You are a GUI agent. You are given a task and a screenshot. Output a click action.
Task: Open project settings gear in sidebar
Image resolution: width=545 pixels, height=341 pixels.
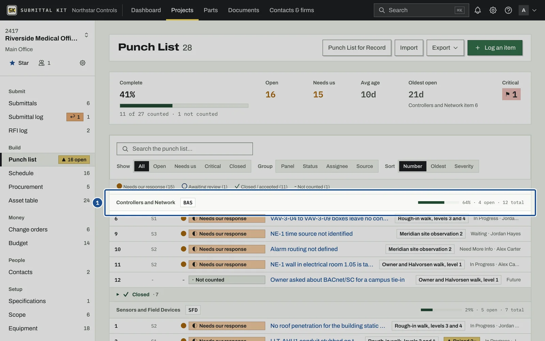pos(82,63)
